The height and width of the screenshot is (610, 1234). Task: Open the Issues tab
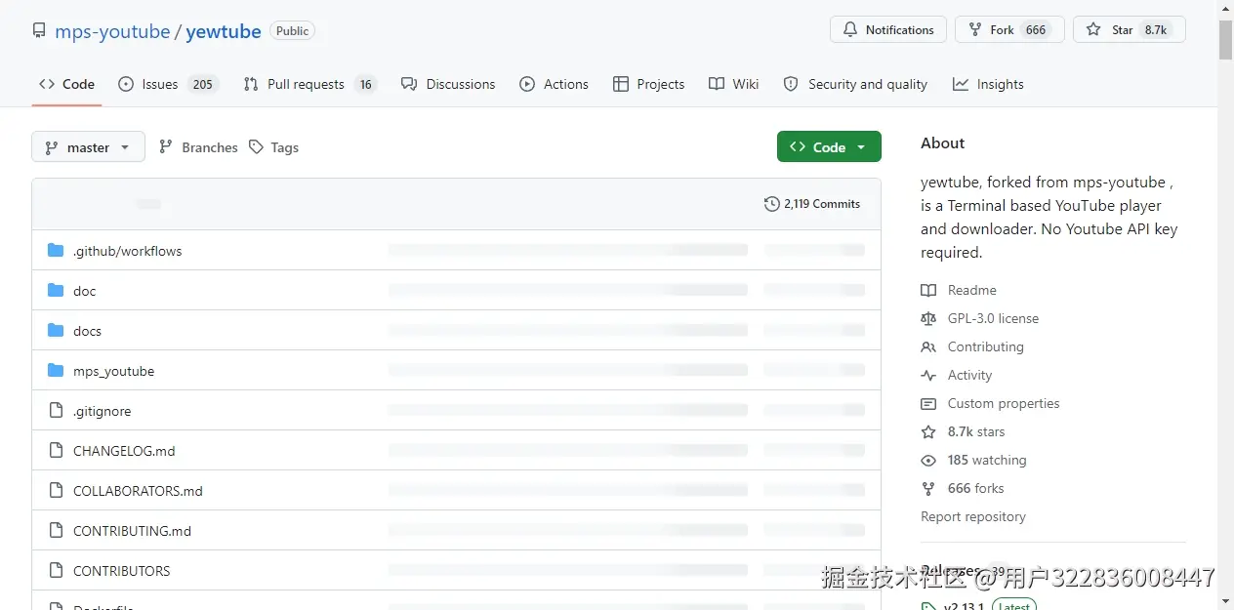[167, 84]
